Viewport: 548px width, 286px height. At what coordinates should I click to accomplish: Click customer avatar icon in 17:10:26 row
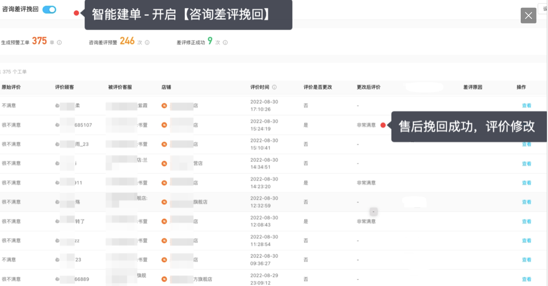tap(57, 106)
